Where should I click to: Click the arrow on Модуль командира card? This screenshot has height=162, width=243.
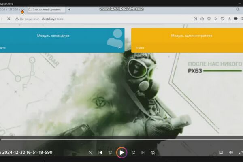pos(119,48)
